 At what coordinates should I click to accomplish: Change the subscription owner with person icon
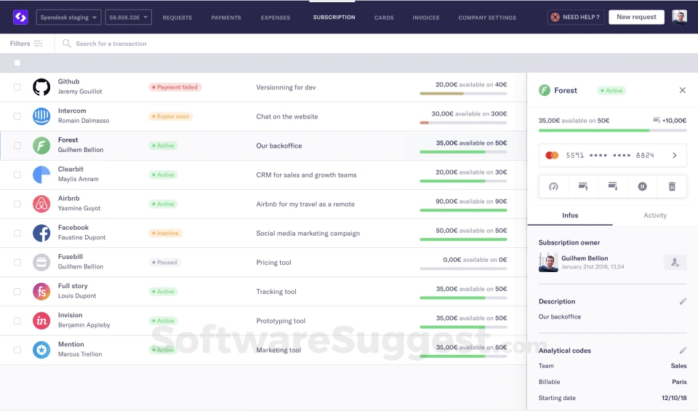[x=675, y=263]
